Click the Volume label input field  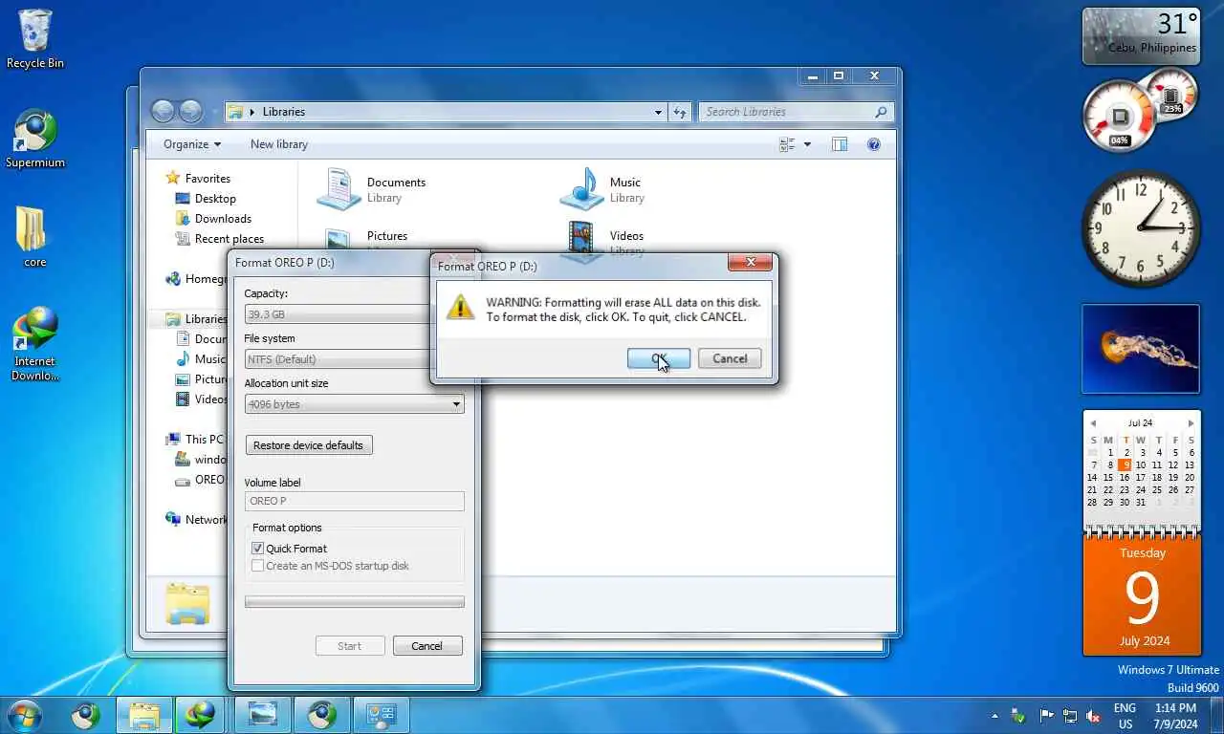click(x=354, y=501)
